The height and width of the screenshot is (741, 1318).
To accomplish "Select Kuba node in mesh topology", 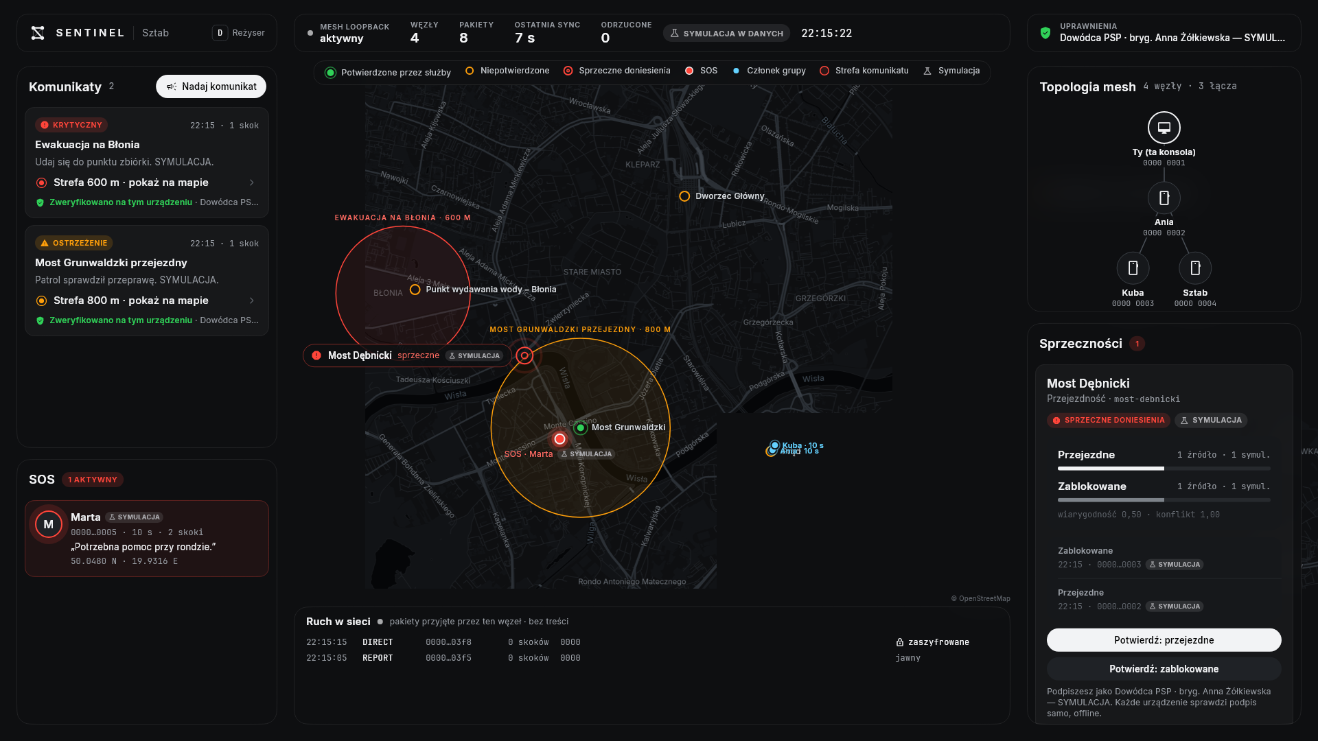I will (1133, 268).
